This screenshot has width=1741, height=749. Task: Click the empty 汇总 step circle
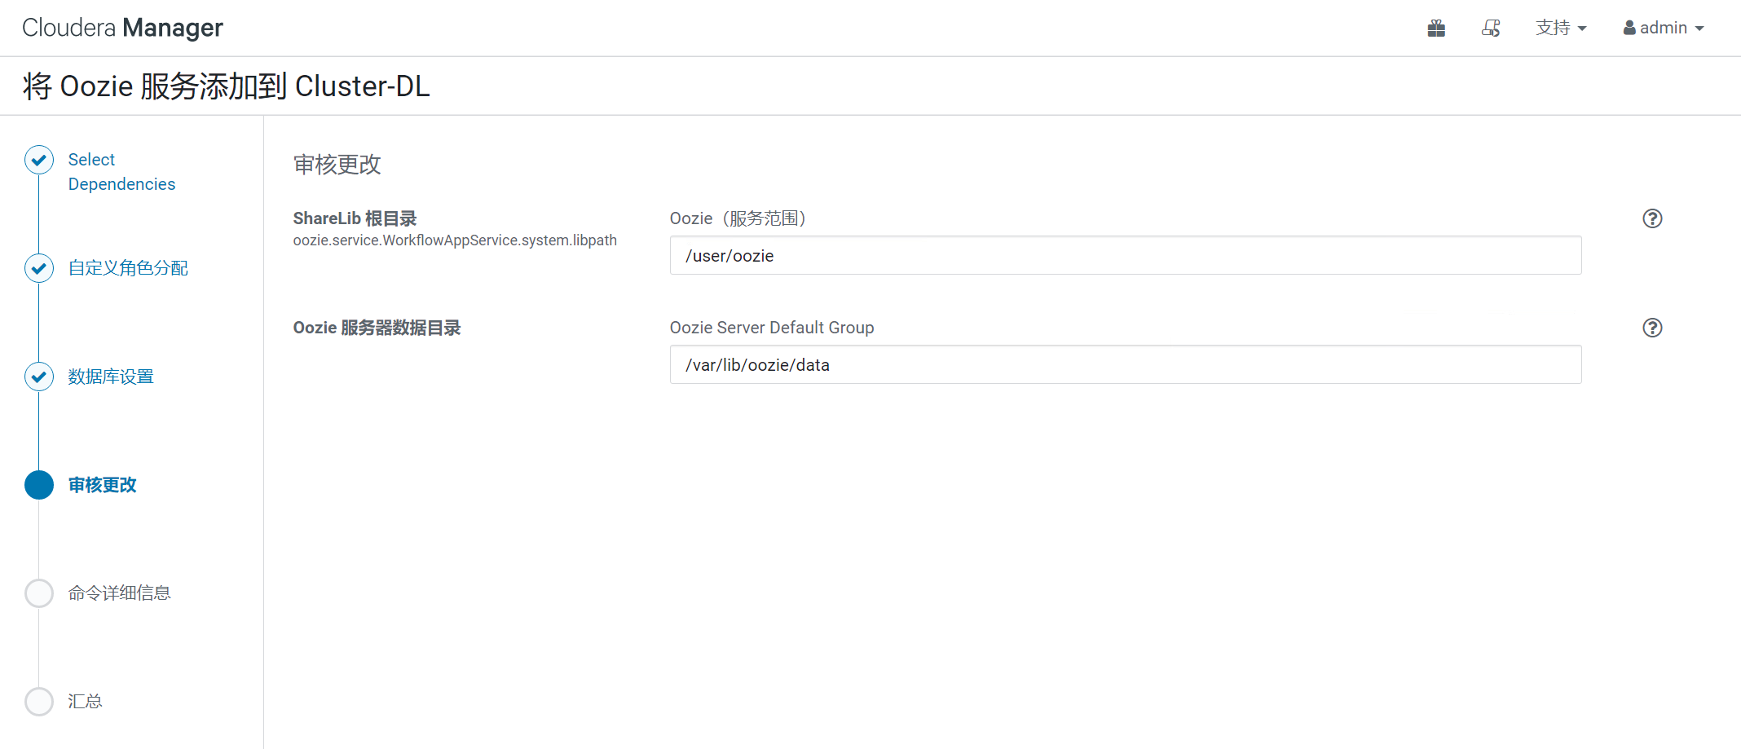(39, 702)
